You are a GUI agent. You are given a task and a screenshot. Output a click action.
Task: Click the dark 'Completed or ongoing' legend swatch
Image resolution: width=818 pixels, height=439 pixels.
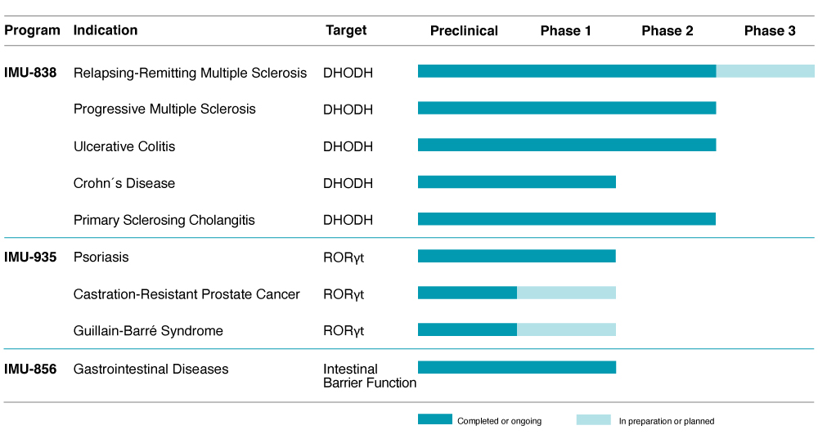point(434,419)
